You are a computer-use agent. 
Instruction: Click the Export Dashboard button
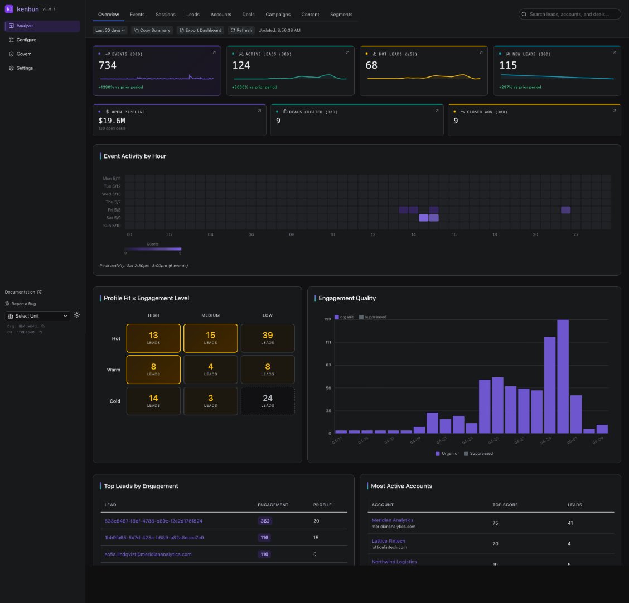pyautogui.click(x=200, y=30)
